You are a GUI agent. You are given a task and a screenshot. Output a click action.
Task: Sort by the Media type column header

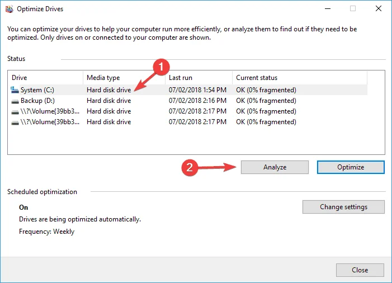[124, 78]
